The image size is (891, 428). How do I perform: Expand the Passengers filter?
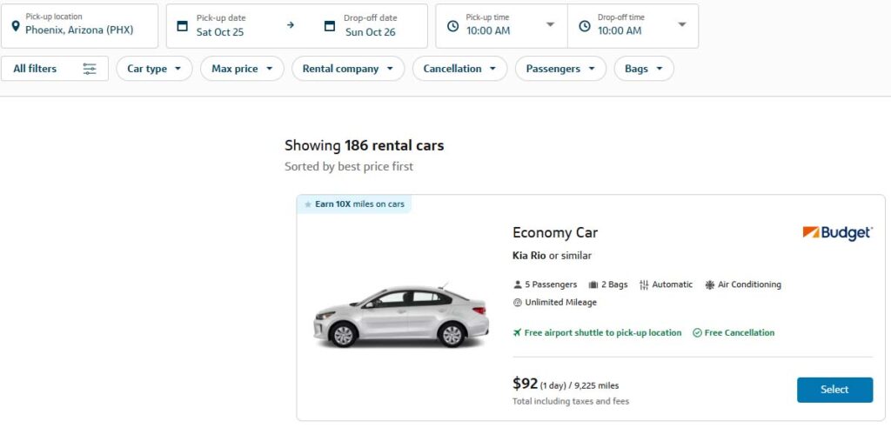click(560, 69)
